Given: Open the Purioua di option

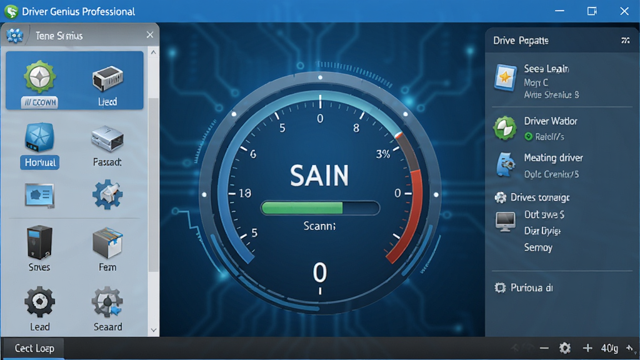Looking at the screenshot, I should pyautogui.click(x=532, y=287).
